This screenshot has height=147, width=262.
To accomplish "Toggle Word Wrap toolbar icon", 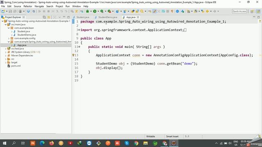I will [x=163, y=11].
